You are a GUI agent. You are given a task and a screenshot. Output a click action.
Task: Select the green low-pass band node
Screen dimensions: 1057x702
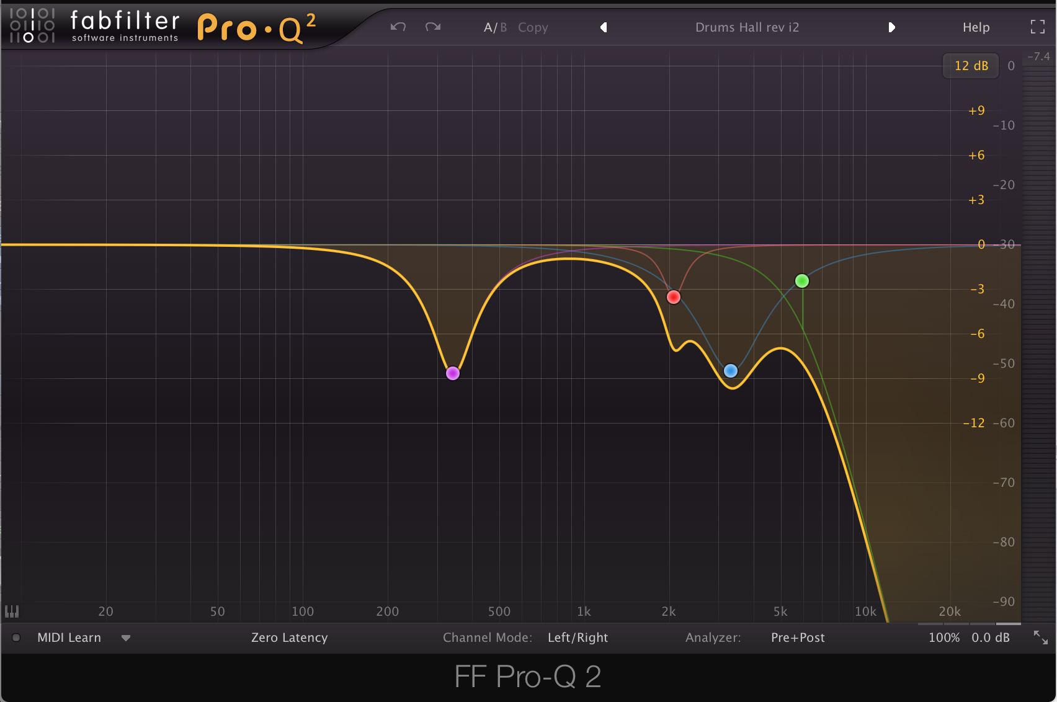coord(802,281)
